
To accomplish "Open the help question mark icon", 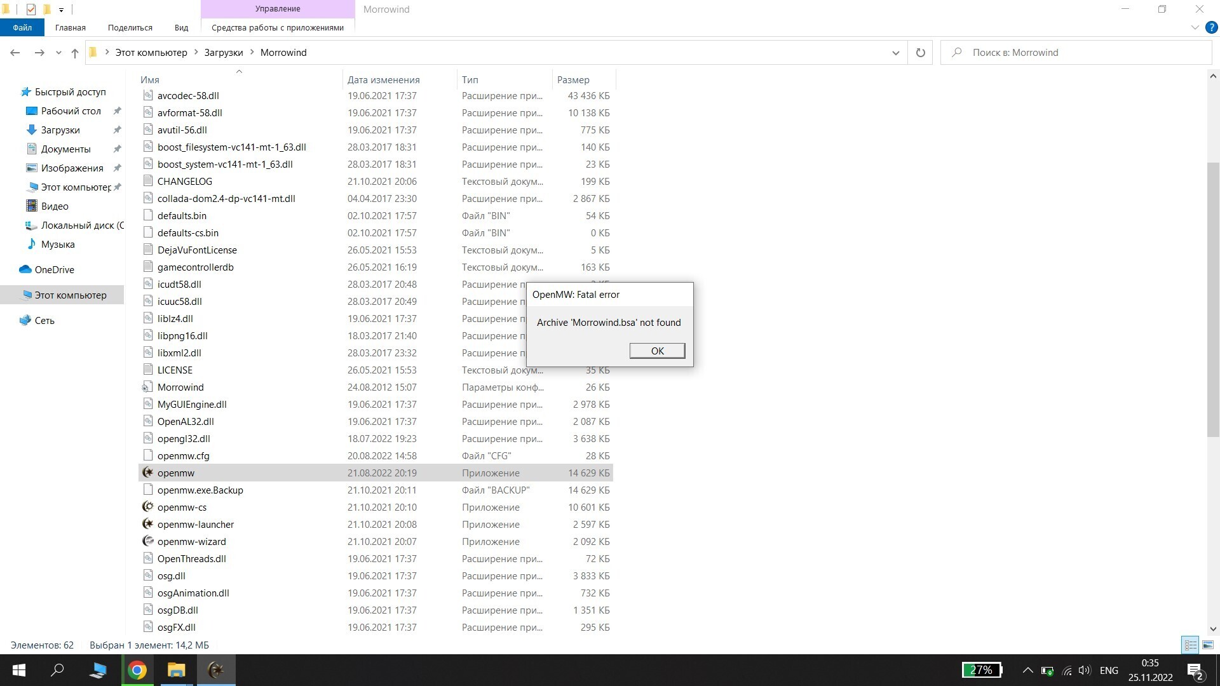I will click(1212, 27).
